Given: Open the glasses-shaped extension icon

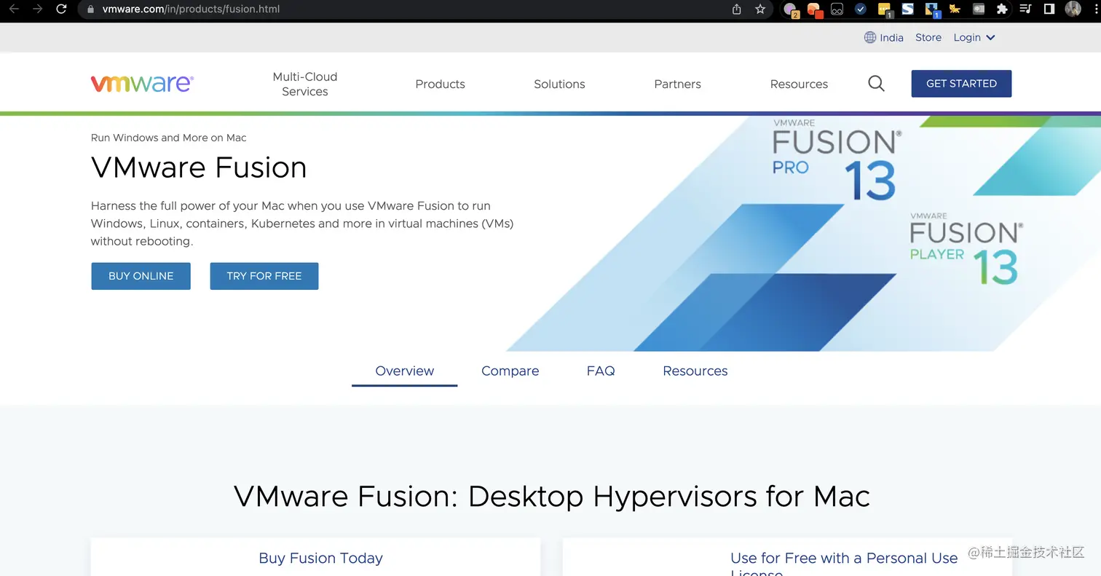Looking at the screenshot, I should point(837,9).
